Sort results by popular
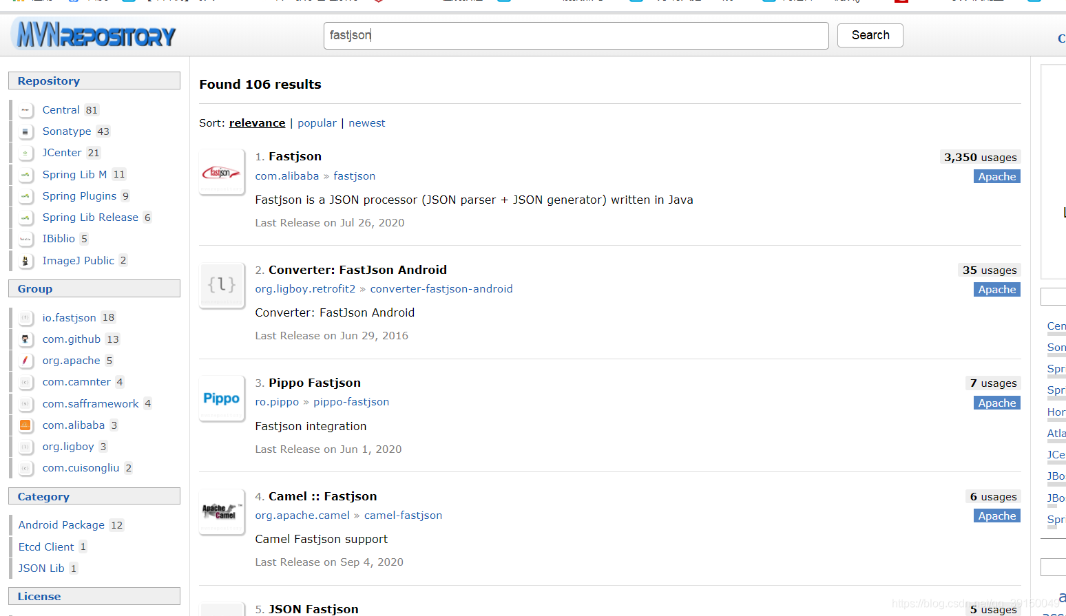1066x616 pixels. coord(317,123)
